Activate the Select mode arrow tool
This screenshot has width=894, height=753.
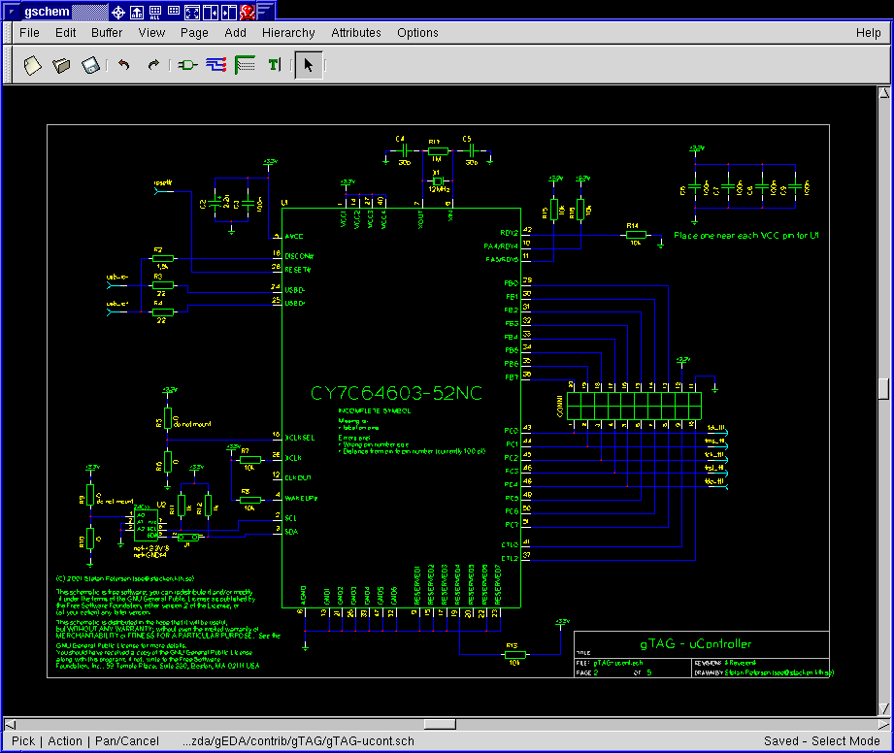[309, 65]
